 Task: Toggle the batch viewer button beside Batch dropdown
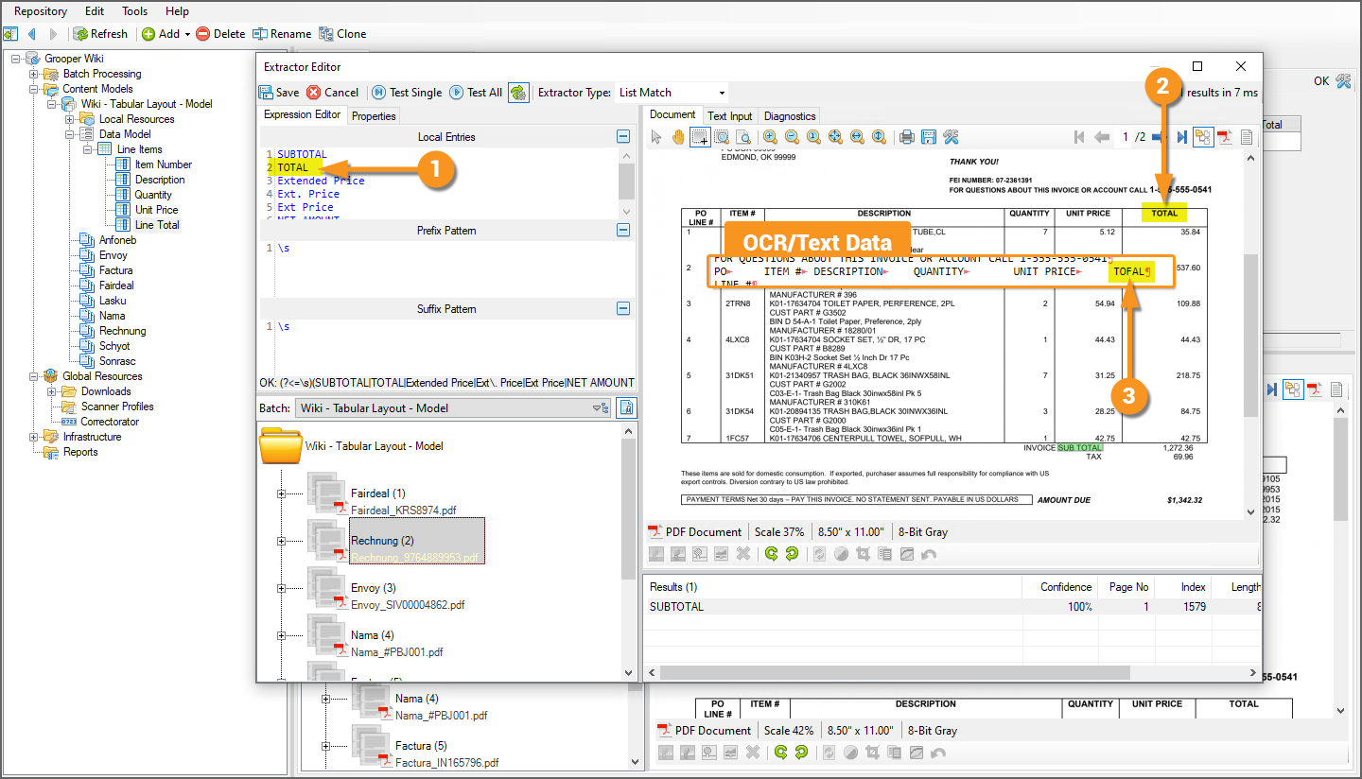pos(625,407)
